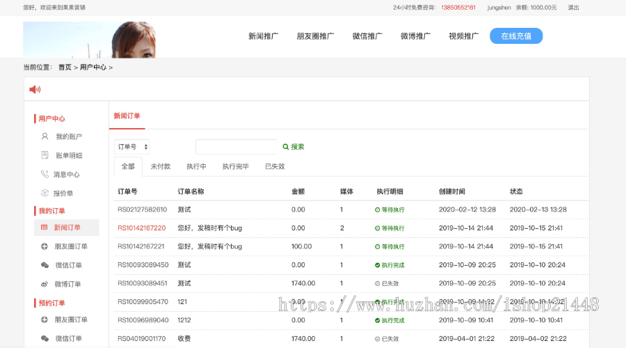
Task: Click the expired icon for order RS10093089451
Action: pyautogui.click(x=377, y=283)
